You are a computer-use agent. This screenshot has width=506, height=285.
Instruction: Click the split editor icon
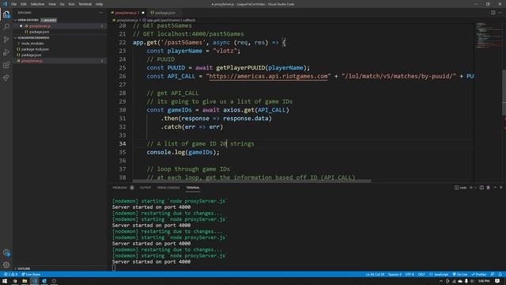pos(493,13)
